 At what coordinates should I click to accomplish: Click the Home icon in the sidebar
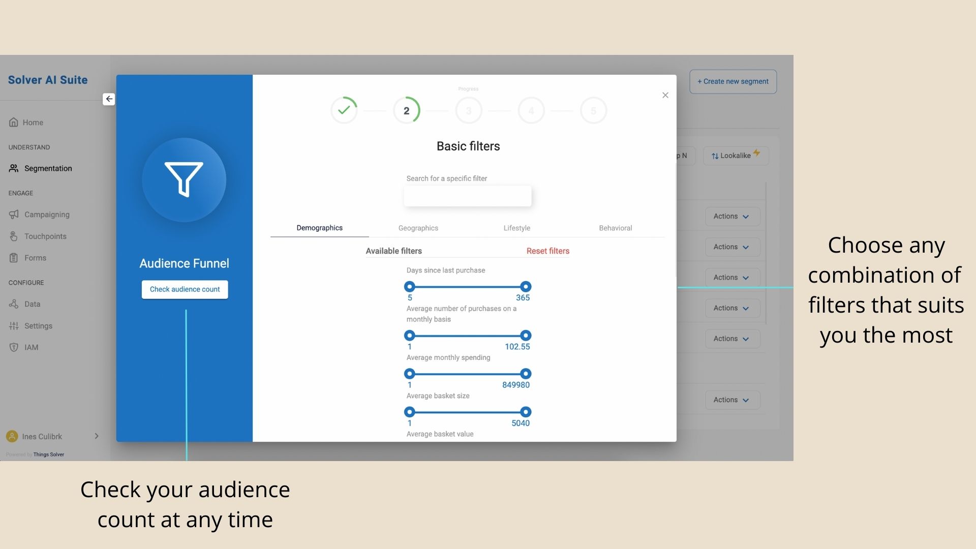[x=14, y=123]
